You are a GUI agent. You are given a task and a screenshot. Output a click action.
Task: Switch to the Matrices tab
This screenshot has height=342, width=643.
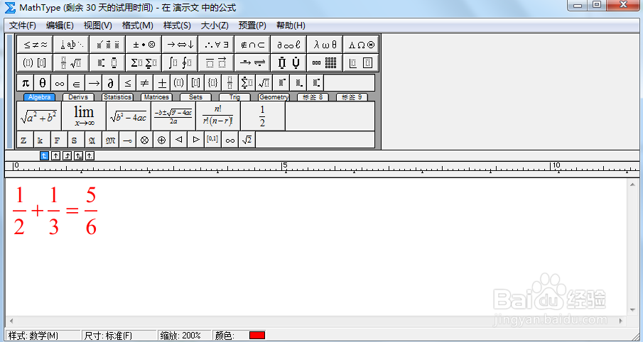tap(156, 97)
